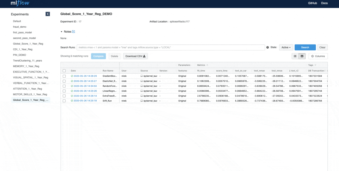This screenshot has width=339, height=171.
Task: Check the GradientBoo run checkbox
Action: coord(64,76)
